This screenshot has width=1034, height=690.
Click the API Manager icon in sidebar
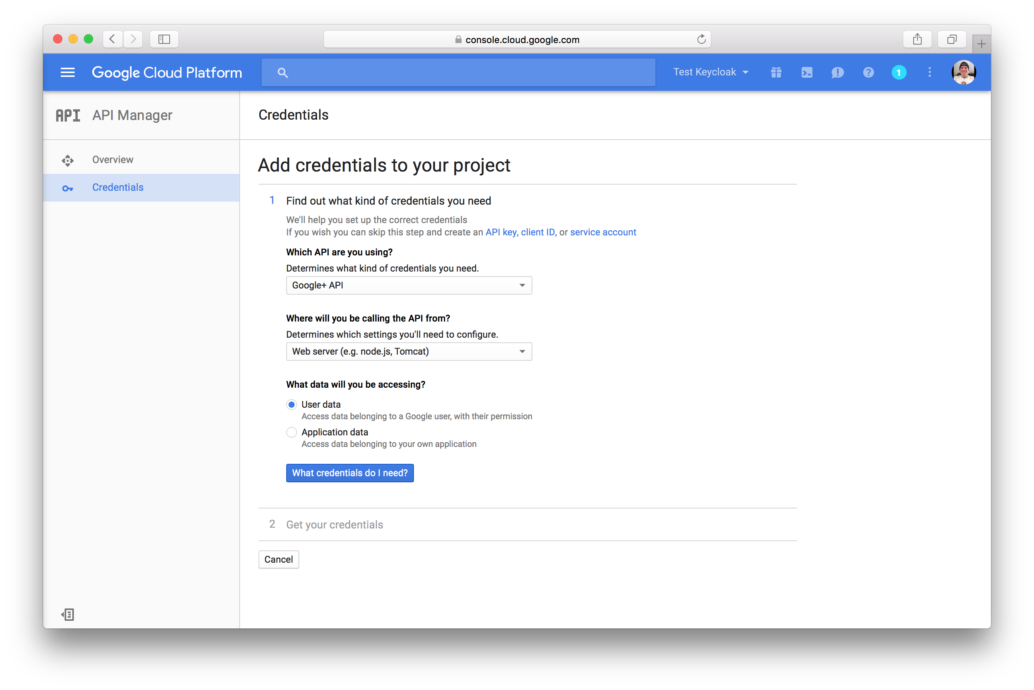coord(68,115)
